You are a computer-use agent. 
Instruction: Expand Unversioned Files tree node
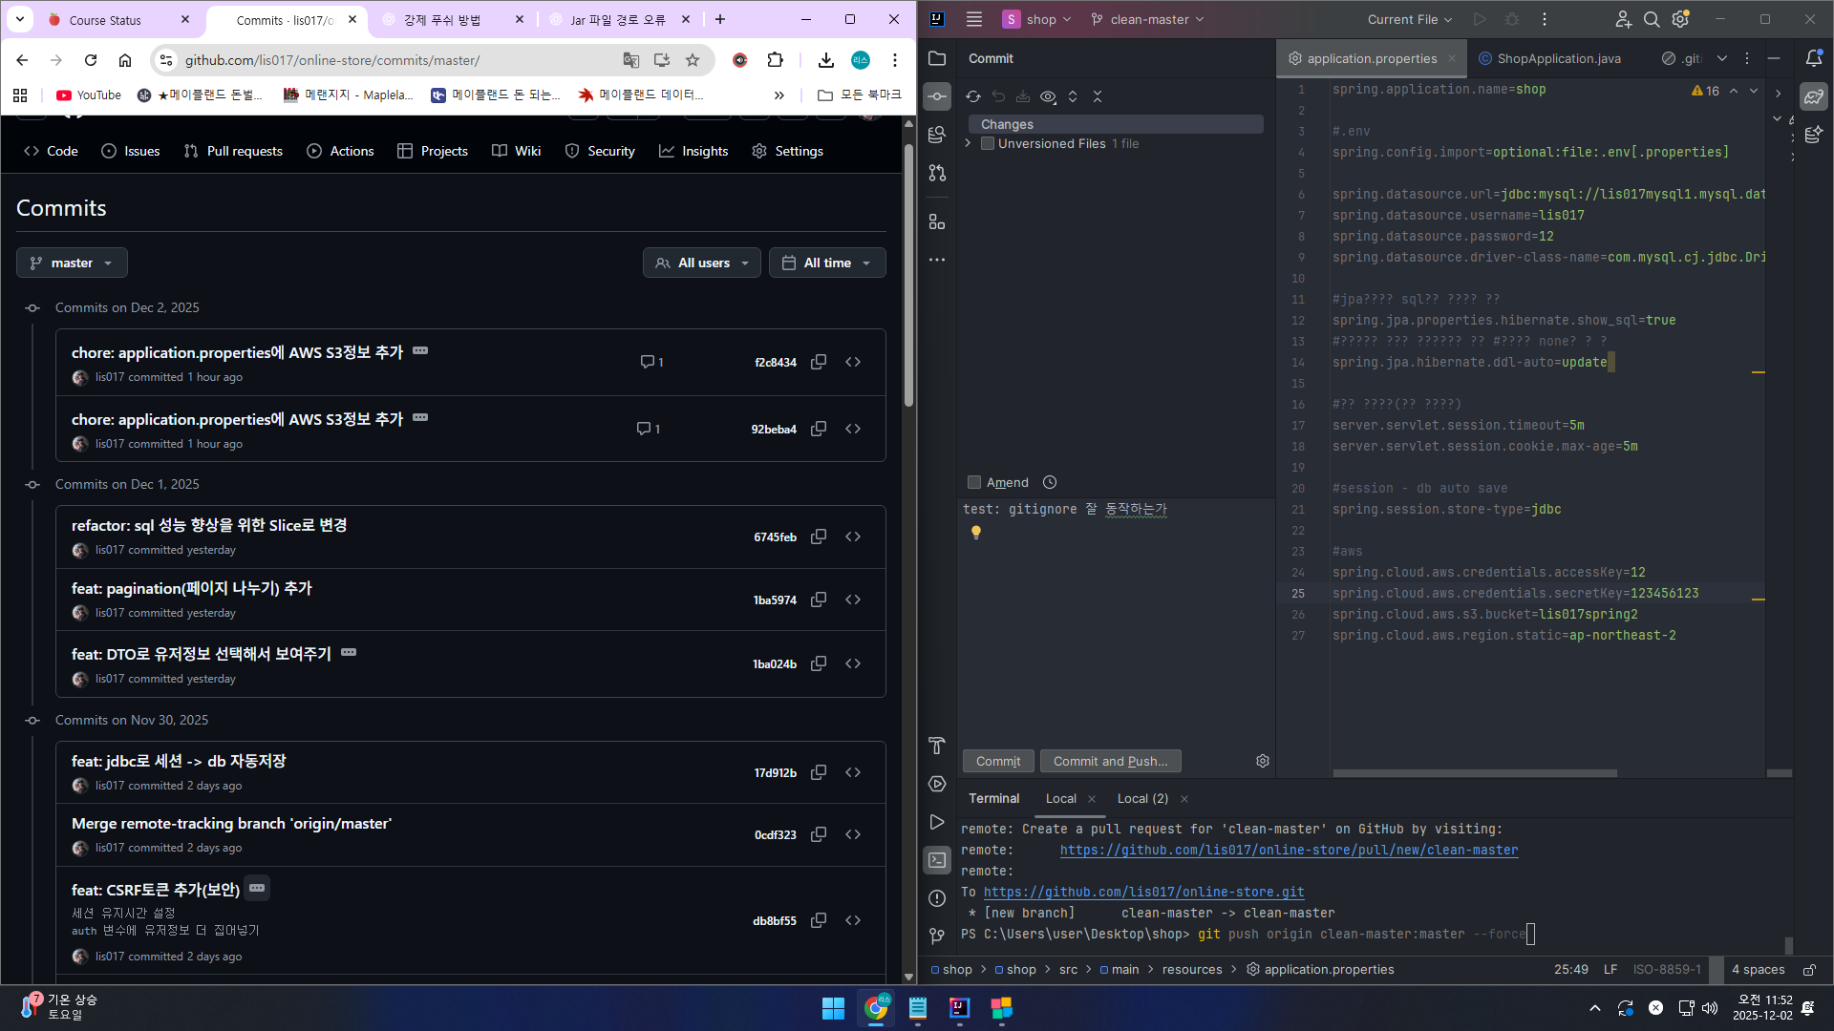tap(968, 143)
